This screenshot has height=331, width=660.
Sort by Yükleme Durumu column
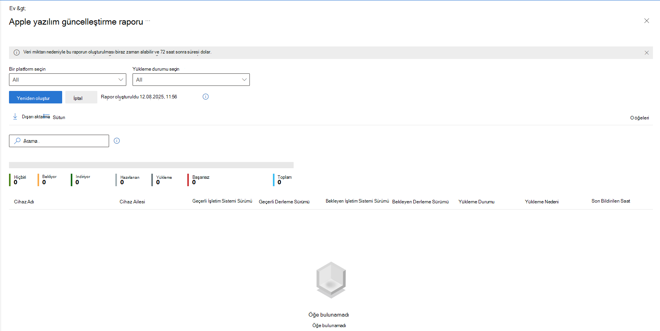476,202
